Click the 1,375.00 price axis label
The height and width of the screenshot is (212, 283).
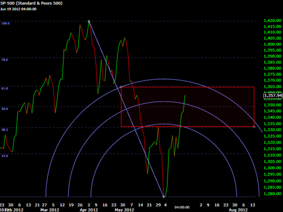(273, 75)
